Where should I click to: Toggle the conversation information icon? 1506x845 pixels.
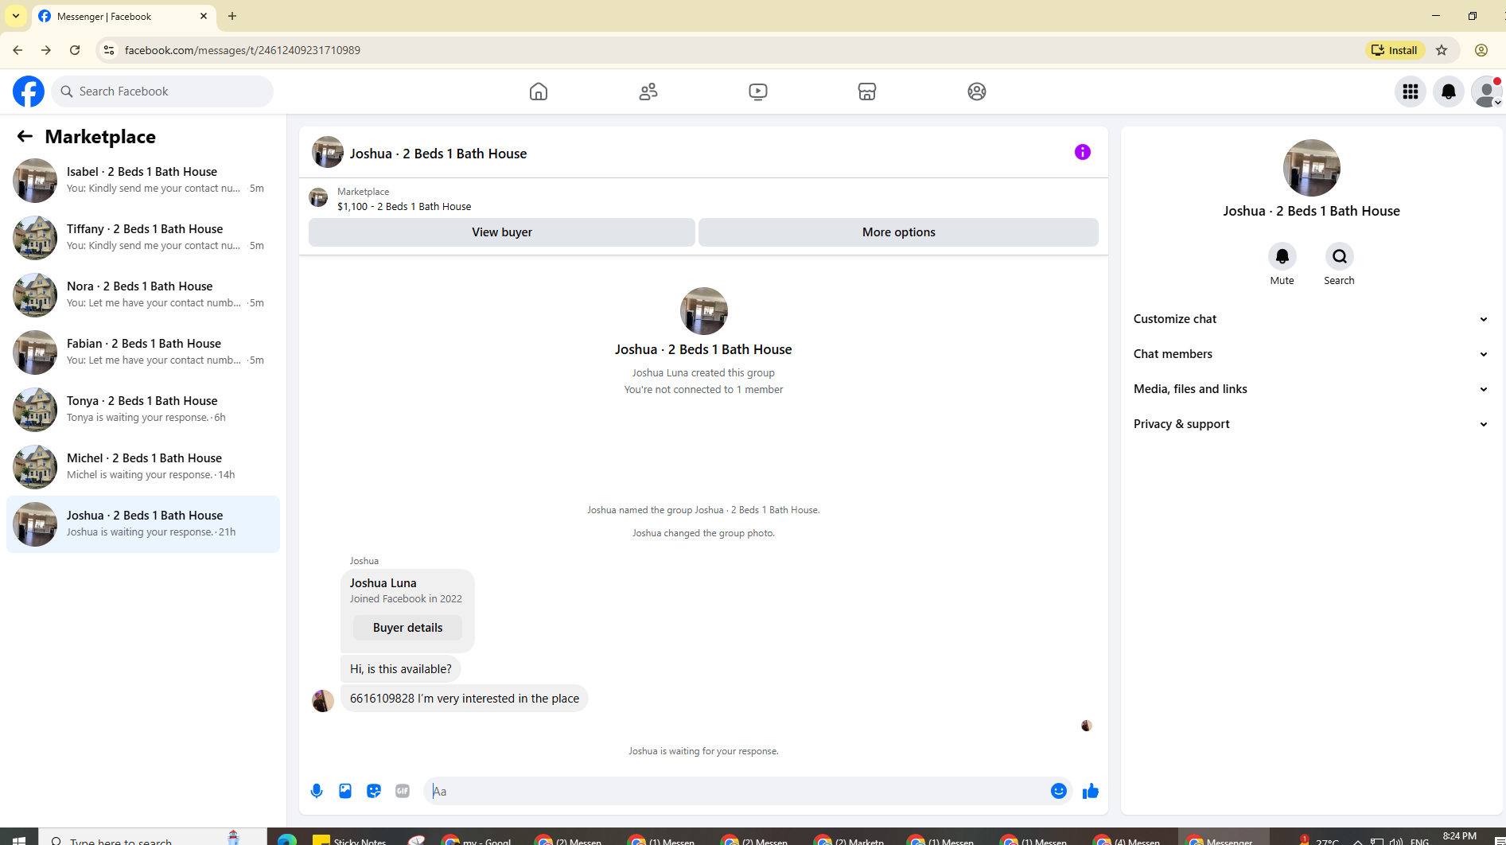[x=1083, y=152]
